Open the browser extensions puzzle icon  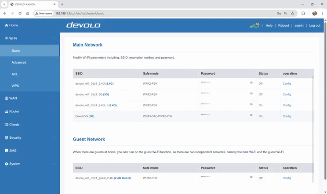pyautogui.click(x=303, y=13)
